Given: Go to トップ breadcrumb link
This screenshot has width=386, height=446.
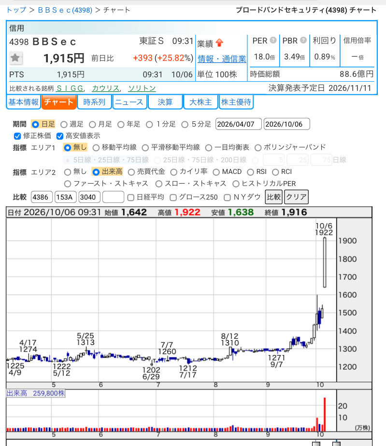Looking at the screenshot, I should click(x=16, y=10).
